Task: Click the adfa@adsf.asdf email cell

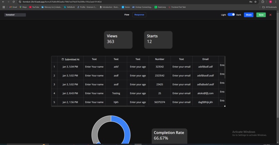Action: [x=205, y=84]
